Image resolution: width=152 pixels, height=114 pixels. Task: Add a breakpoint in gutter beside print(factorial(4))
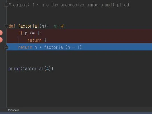[3, 69]
